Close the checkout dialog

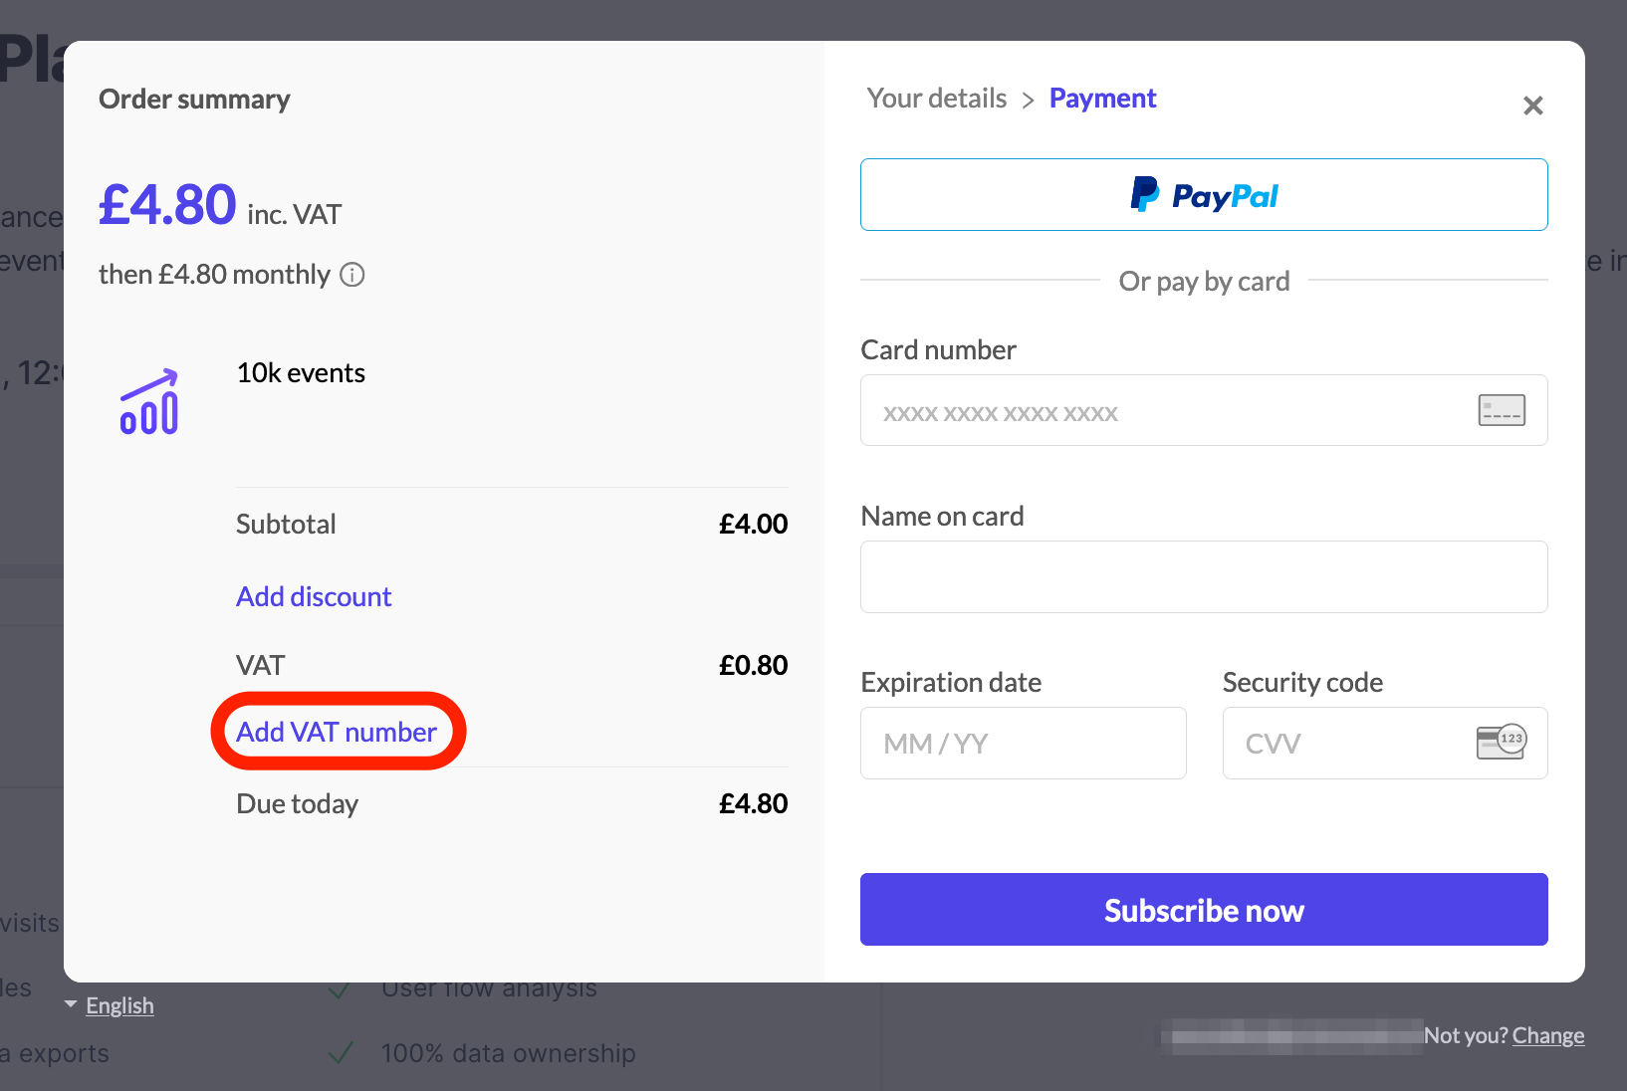coord(1532,106)
